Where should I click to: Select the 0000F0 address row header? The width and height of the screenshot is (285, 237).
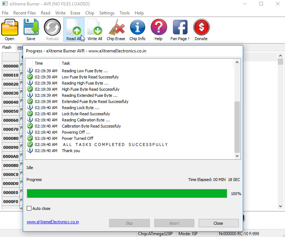click(11, 201)
